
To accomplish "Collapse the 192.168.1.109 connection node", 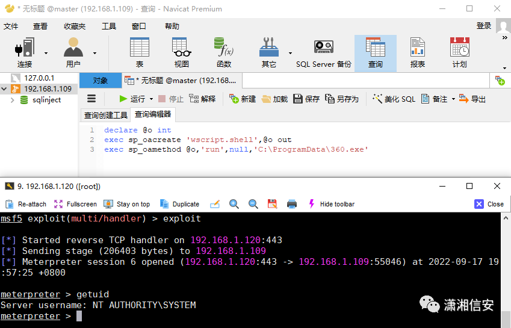I will point(4,88).
